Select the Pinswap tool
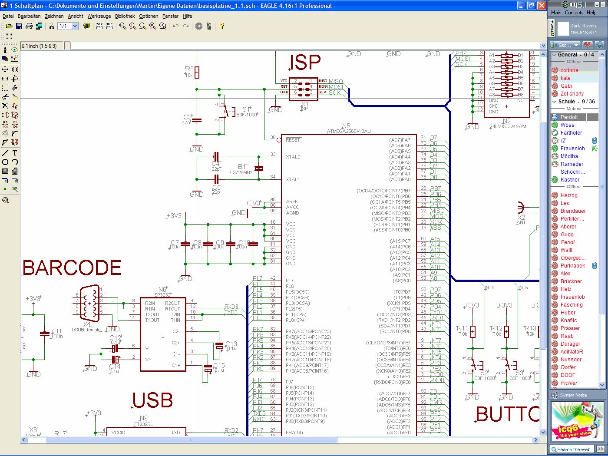Viewport: 608px width, 456px height. (5, 115)
